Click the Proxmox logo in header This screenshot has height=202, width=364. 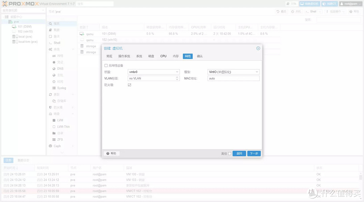coord(20,4)
